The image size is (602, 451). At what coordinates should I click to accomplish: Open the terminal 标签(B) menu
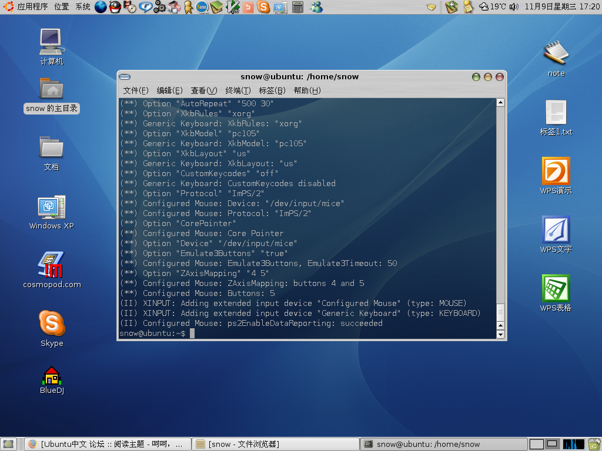(272, 90)
